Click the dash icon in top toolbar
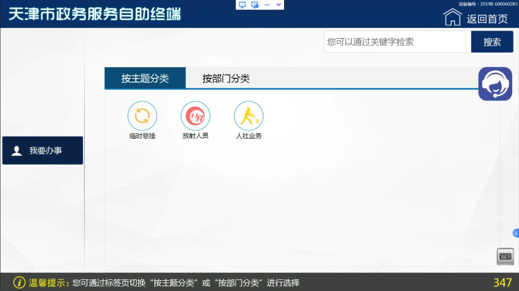Image resolution: width=519 pixels, height=291 pixels. tap(267, 5)
